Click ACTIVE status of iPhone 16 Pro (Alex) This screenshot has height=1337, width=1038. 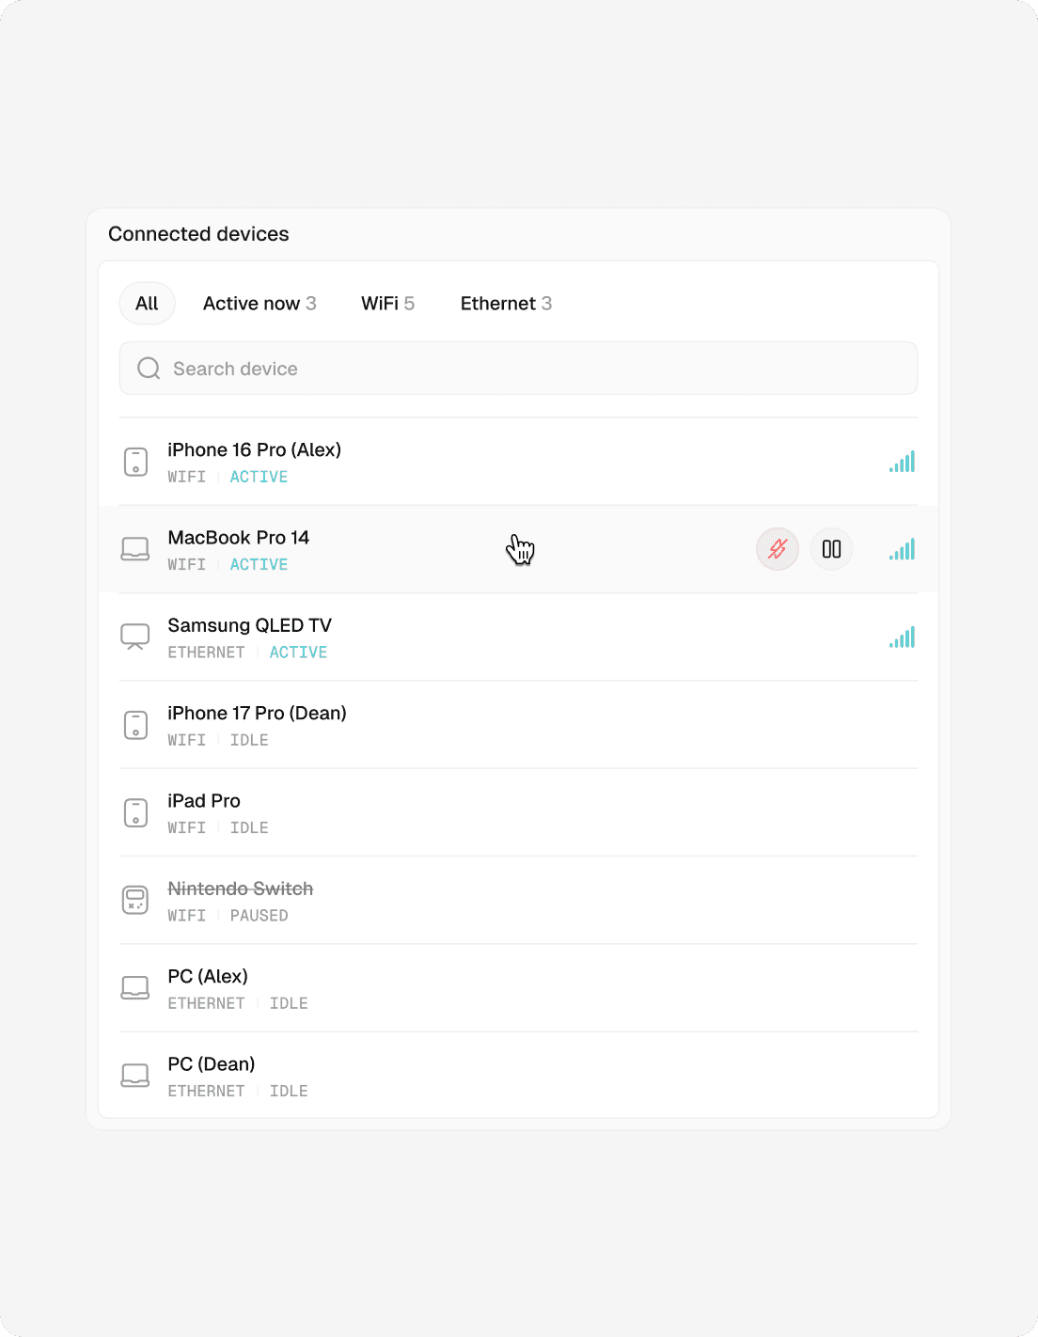click(x=259, y=477)
